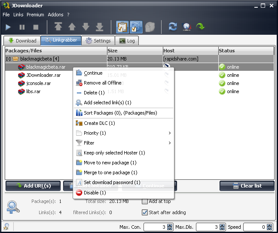The height and width of the screenshot is (233, 278).
Task: Click the green curved arrow toolbar icon
Action: 200,27
